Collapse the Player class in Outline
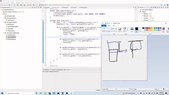 [139, 12]
